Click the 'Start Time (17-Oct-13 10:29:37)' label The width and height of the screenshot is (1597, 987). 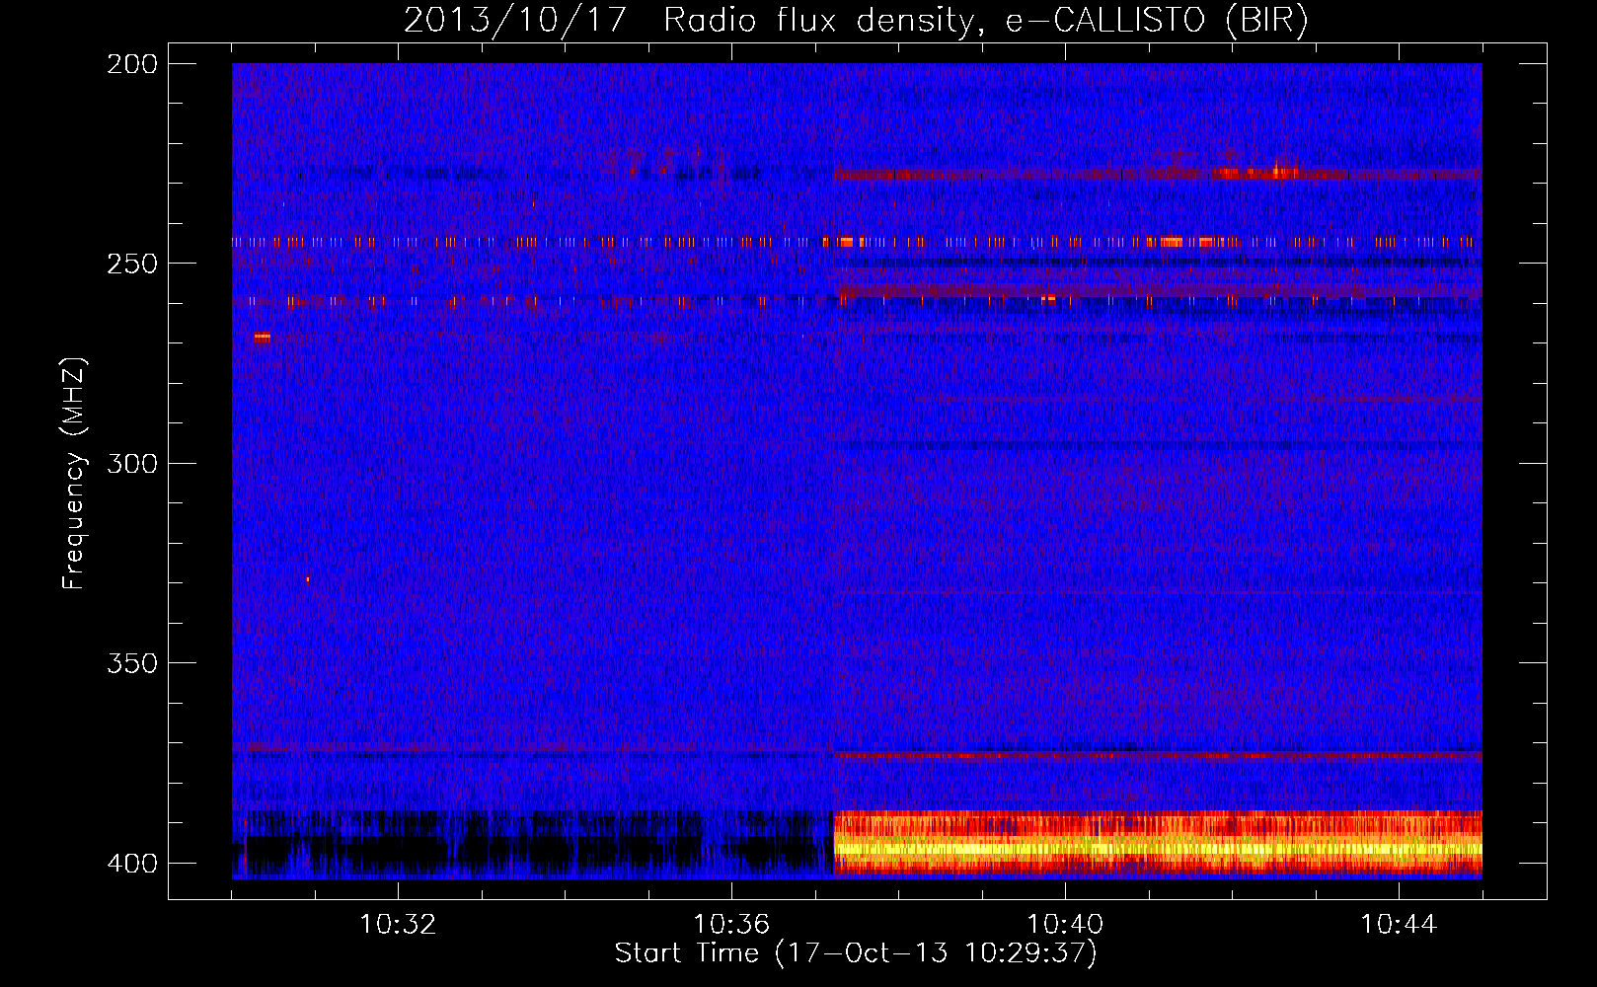(x=856, y=953)
